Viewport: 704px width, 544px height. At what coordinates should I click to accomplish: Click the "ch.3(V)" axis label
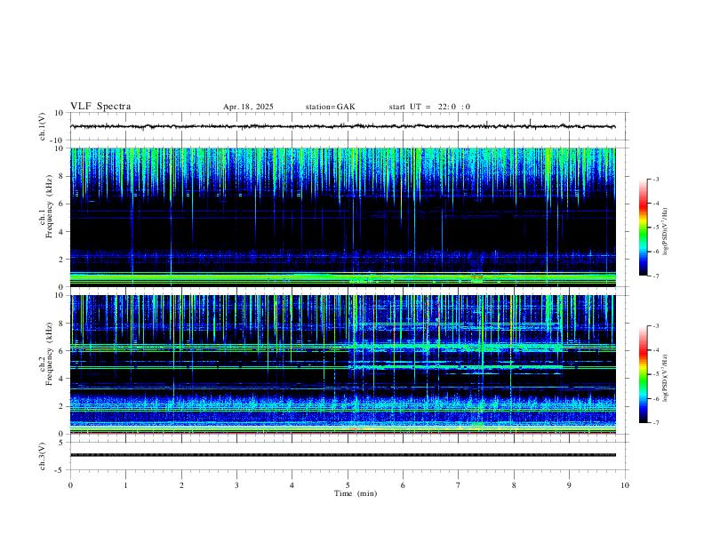click(x=43, y=456)
